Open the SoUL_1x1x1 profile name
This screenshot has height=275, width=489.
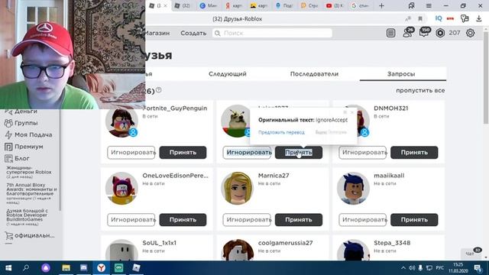(160, 243)
